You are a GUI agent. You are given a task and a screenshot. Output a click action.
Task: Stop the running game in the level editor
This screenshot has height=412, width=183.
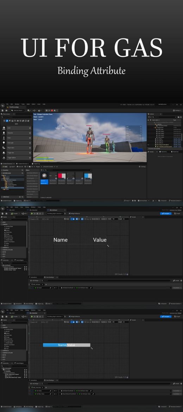52,110
